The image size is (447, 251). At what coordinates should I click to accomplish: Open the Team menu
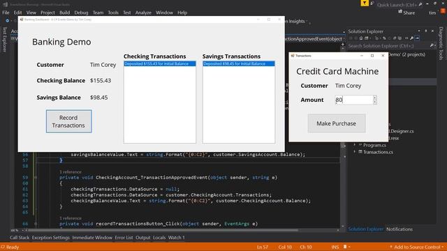[x=98, y=13]
